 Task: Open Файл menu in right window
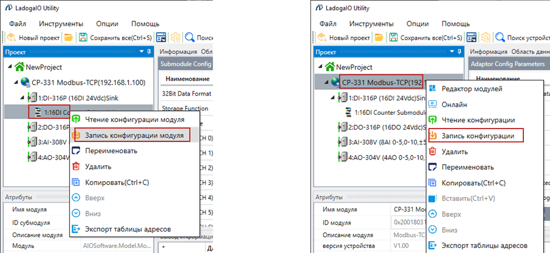click(328, 24)
